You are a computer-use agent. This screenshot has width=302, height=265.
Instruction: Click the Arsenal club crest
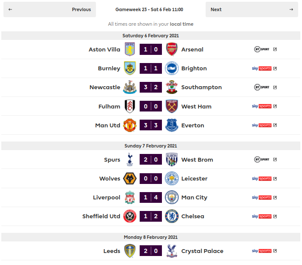tap(171, 49)
